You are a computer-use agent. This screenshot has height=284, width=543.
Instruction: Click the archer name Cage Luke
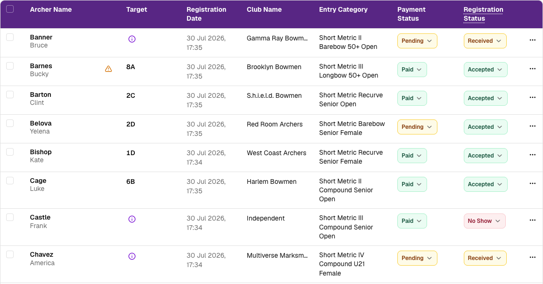pyautogui.click(x=38, y=184)
